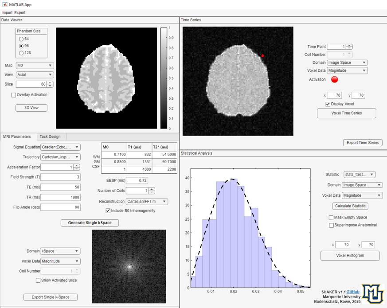This screenshot has width=387, height=308.
Task: Click Export Time Series button
Action: [363, 143]
